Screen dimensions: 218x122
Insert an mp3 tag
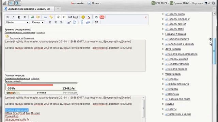[x=69, y=17]
